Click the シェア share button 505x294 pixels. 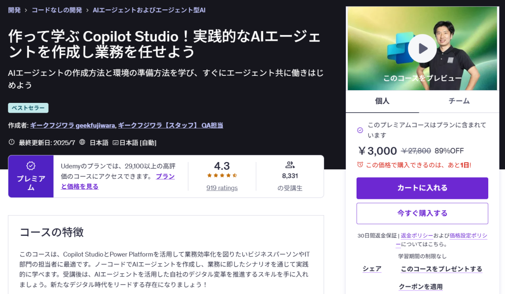372,269
